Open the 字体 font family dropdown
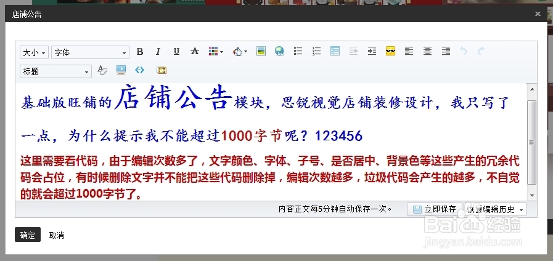Screen dimensions: 553x261 [x=90, y=52]
